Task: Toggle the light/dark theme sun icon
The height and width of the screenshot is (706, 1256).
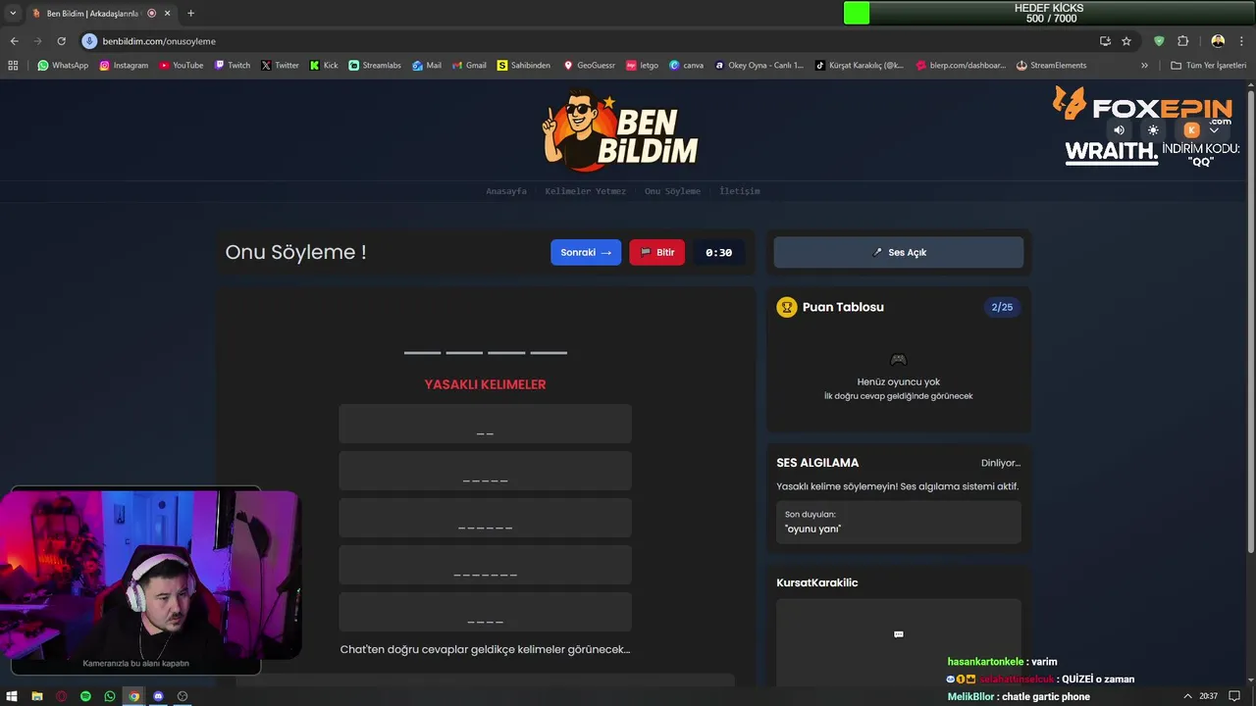Action: (1153, 130)
